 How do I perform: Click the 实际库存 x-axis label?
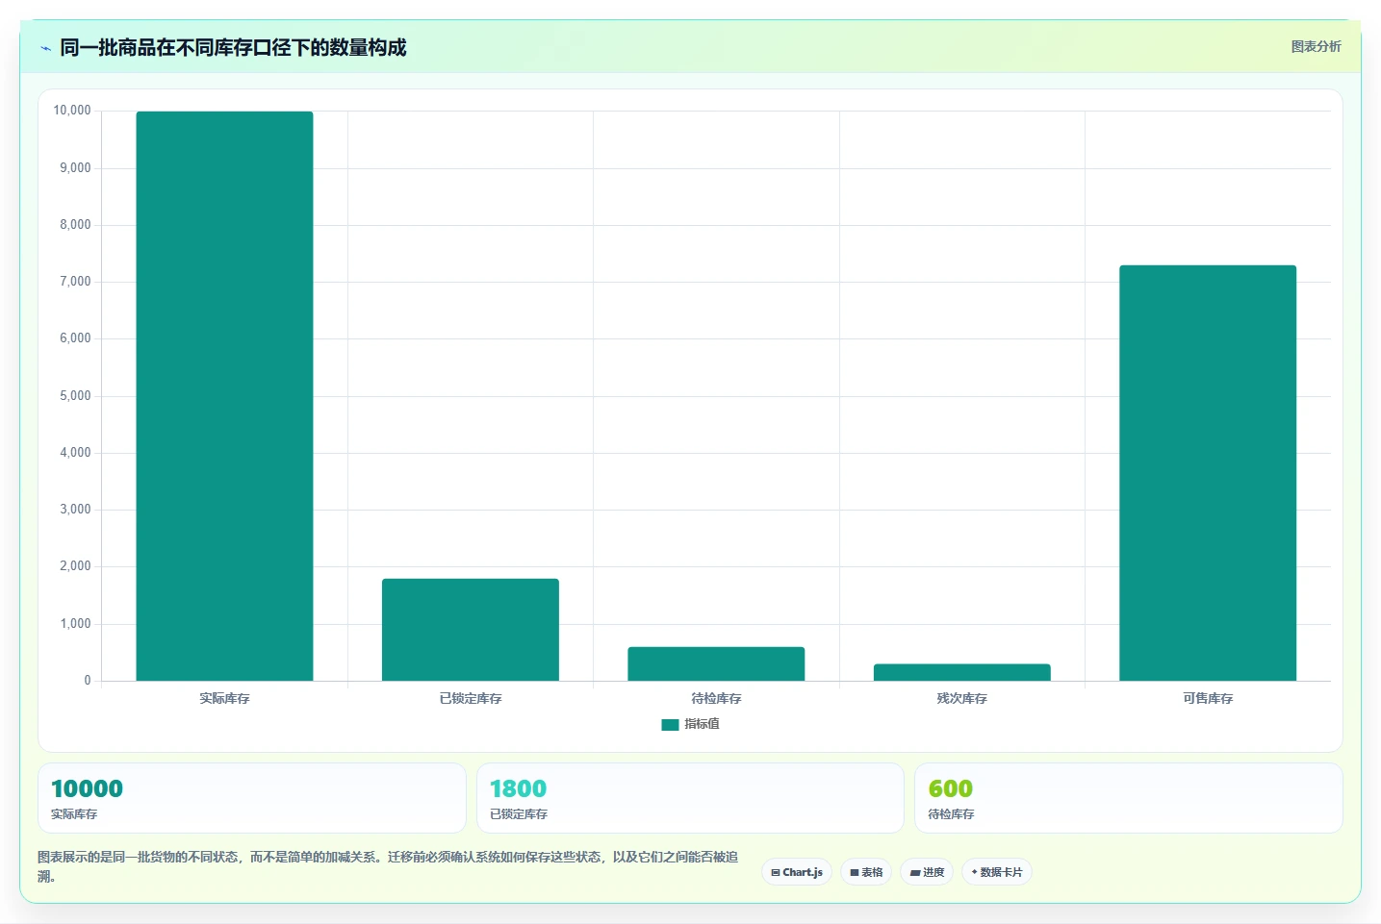(224, 698)
